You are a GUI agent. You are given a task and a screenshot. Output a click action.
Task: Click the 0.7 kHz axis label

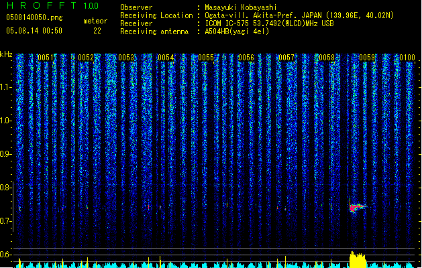click(6, 221)
